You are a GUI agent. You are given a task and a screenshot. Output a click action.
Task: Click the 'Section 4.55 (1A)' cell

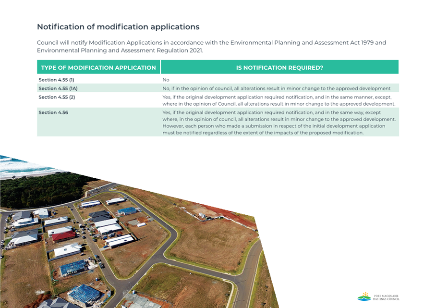tap(58, 88)
